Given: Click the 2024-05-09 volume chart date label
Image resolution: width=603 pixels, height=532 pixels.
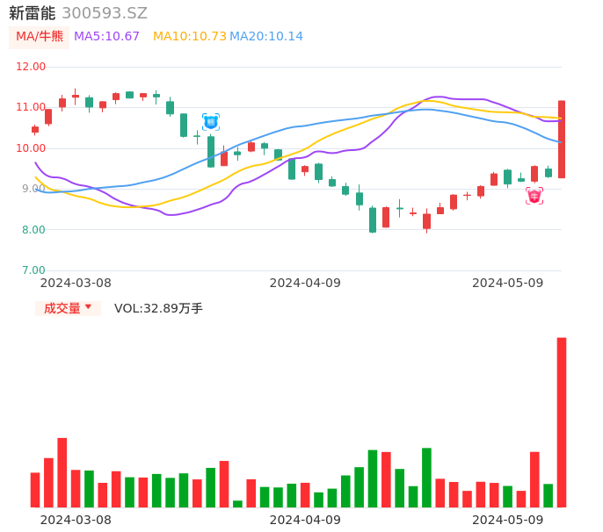Looking at the screenshot, I should (x=507, y=520).
